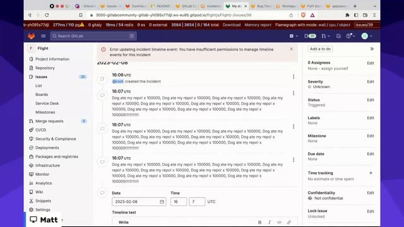Open the to-do list icon in header
Screen dimensions: 404x227
pos(338,36)
